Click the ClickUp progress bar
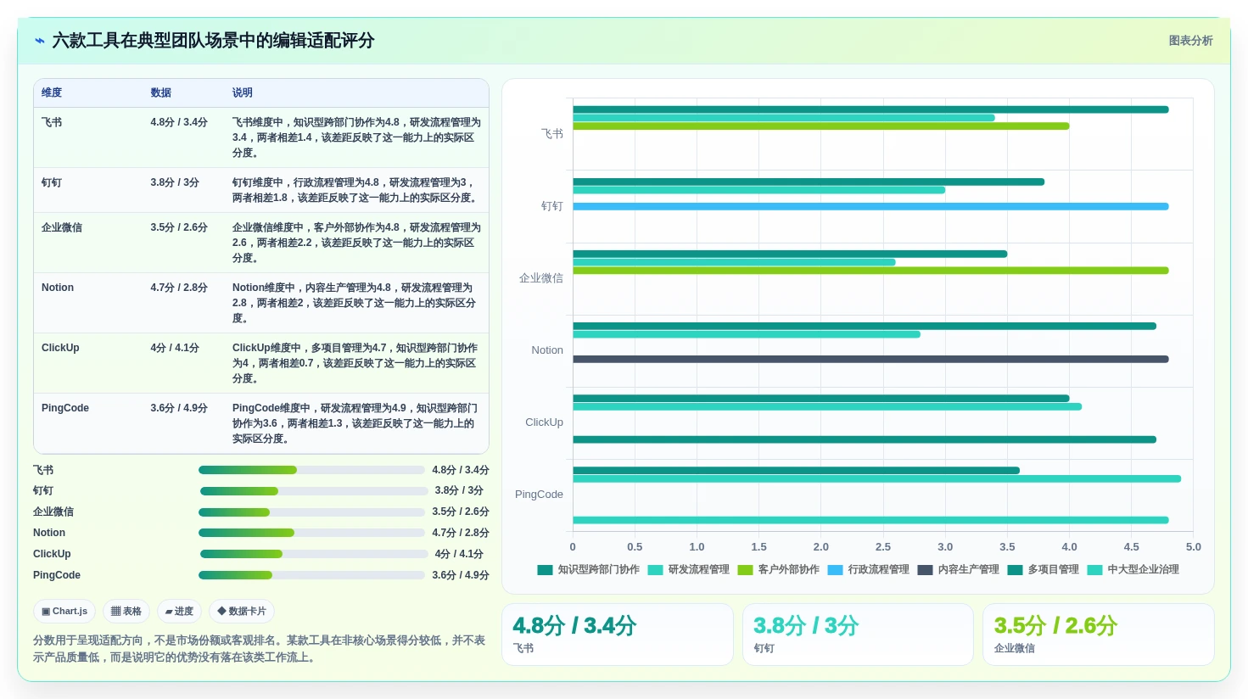Screen dimensions: 1248x699 pos(314,554)
